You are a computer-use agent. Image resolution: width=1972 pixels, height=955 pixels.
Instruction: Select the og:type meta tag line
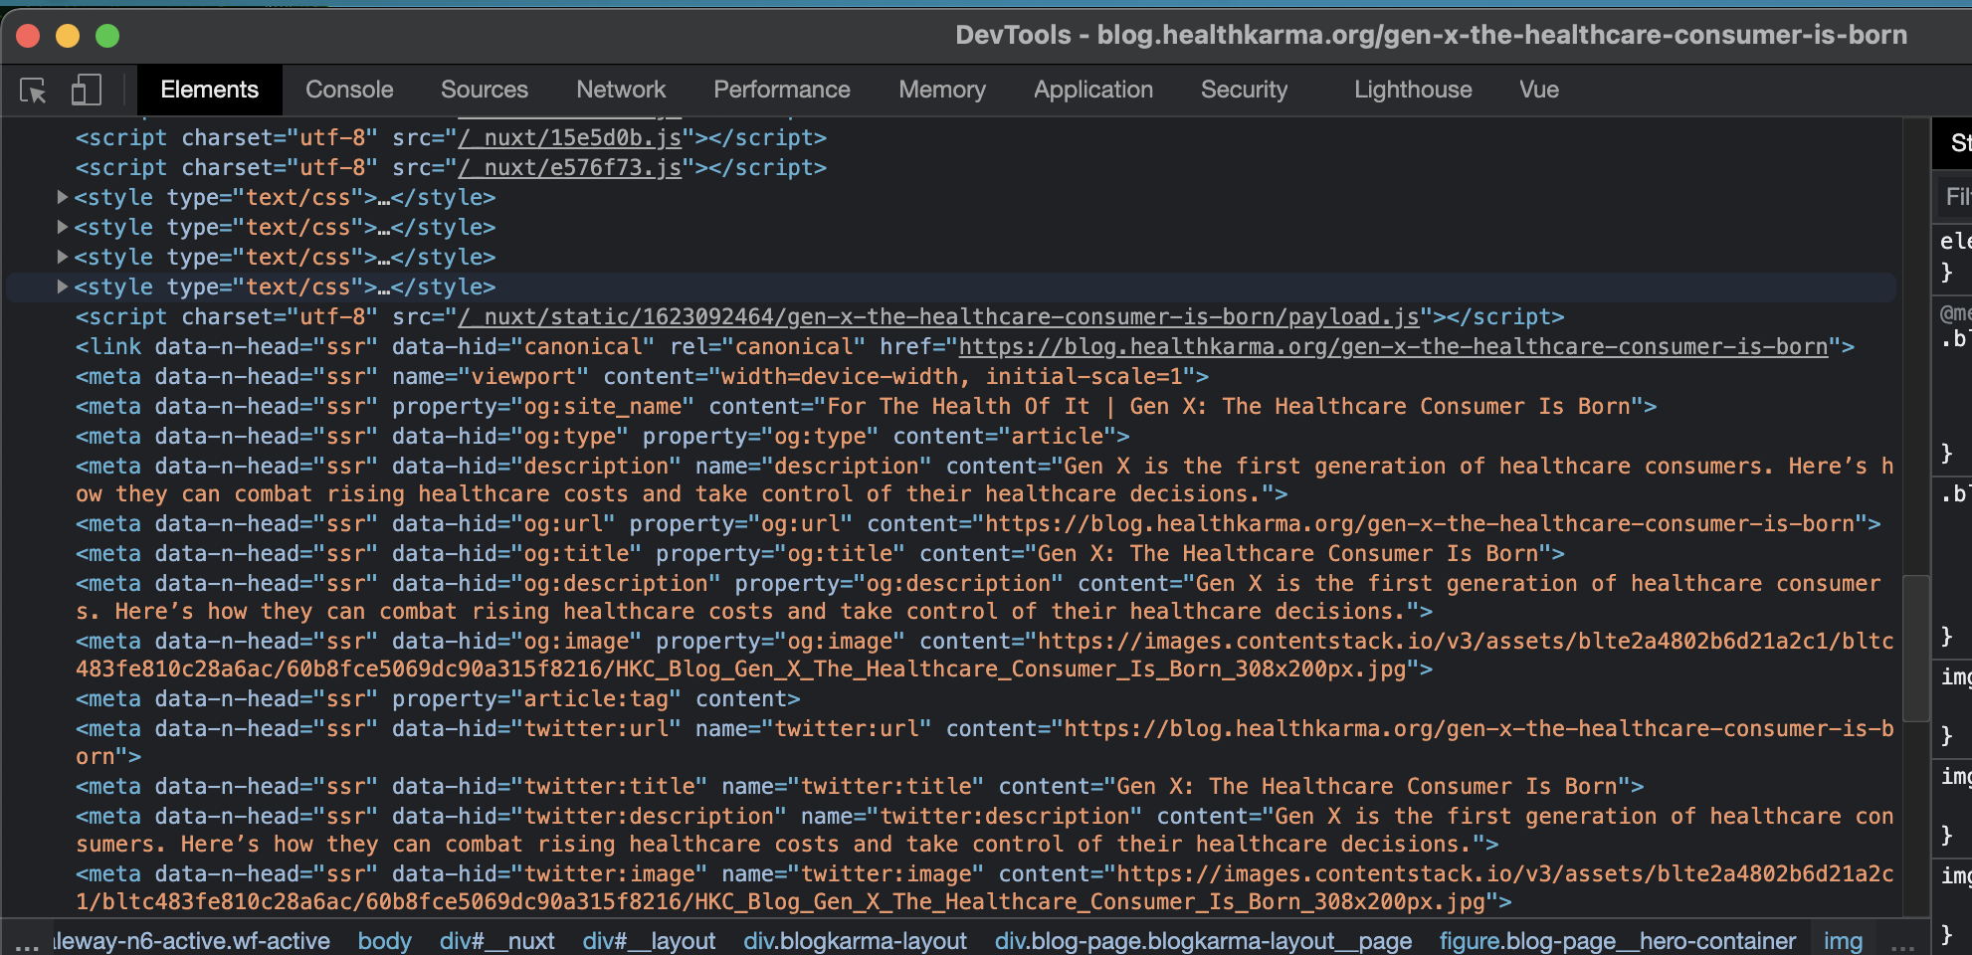tap(602, 436)
